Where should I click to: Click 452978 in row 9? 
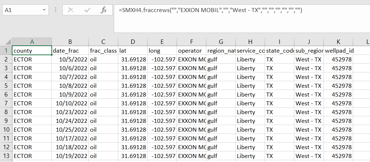[x=338, y=121]
